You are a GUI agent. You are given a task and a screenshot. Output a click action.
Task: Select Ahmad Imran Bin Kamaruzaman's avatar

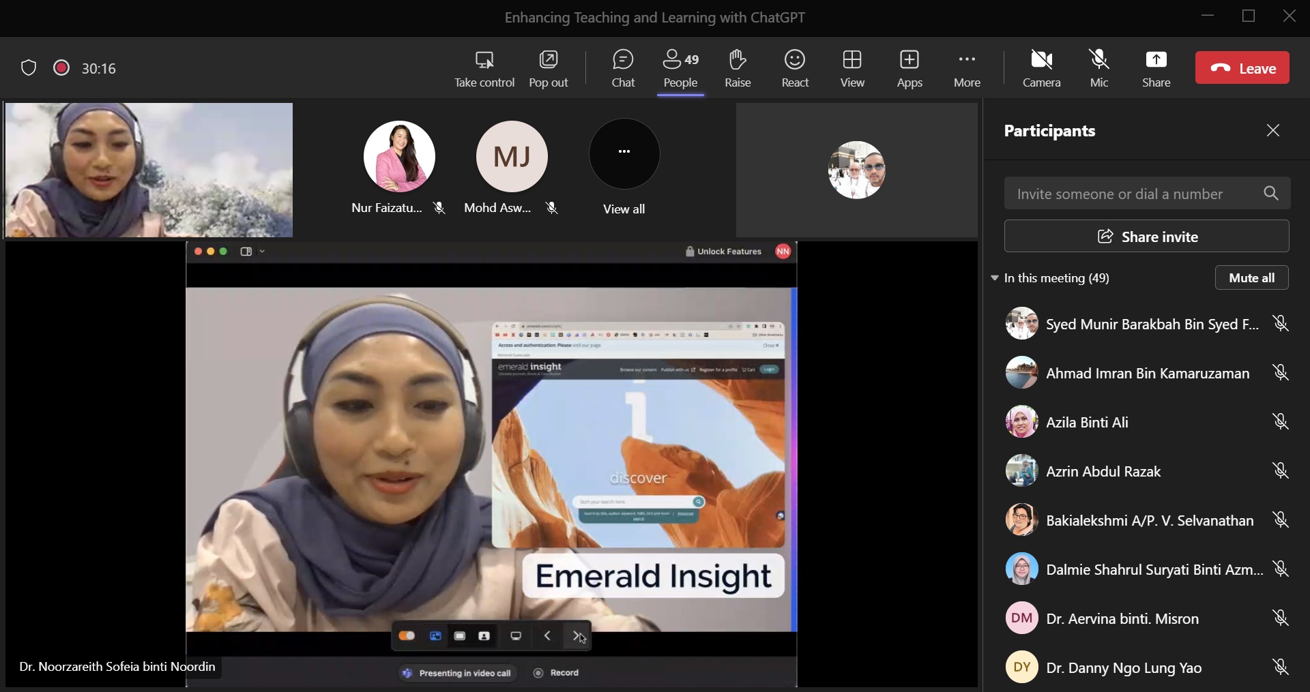(x=1021, y=372)
